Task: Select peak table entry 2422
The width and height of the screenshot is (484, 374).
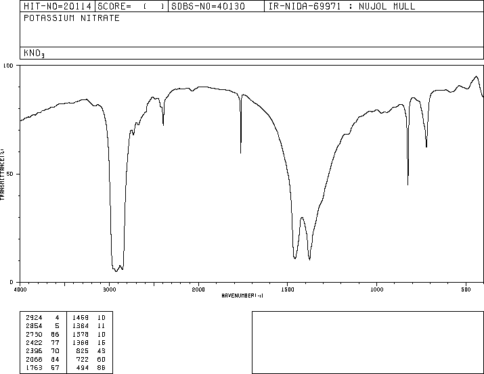Action: click(34, 342)
